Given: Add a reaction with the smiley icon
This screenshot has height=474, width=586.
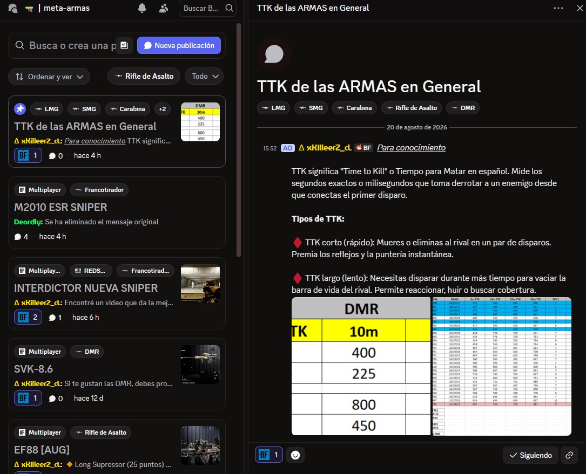Looking at the screenshot, I should coord(295,455).
